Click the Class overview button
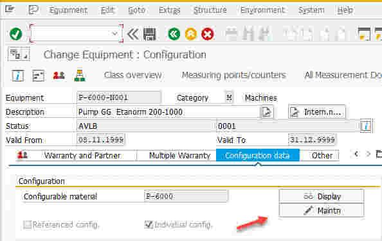This screenshot has width=382, height=241. 132,75
